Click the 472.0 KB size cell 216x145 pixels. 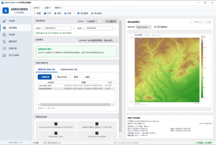[x=108, y=85]
